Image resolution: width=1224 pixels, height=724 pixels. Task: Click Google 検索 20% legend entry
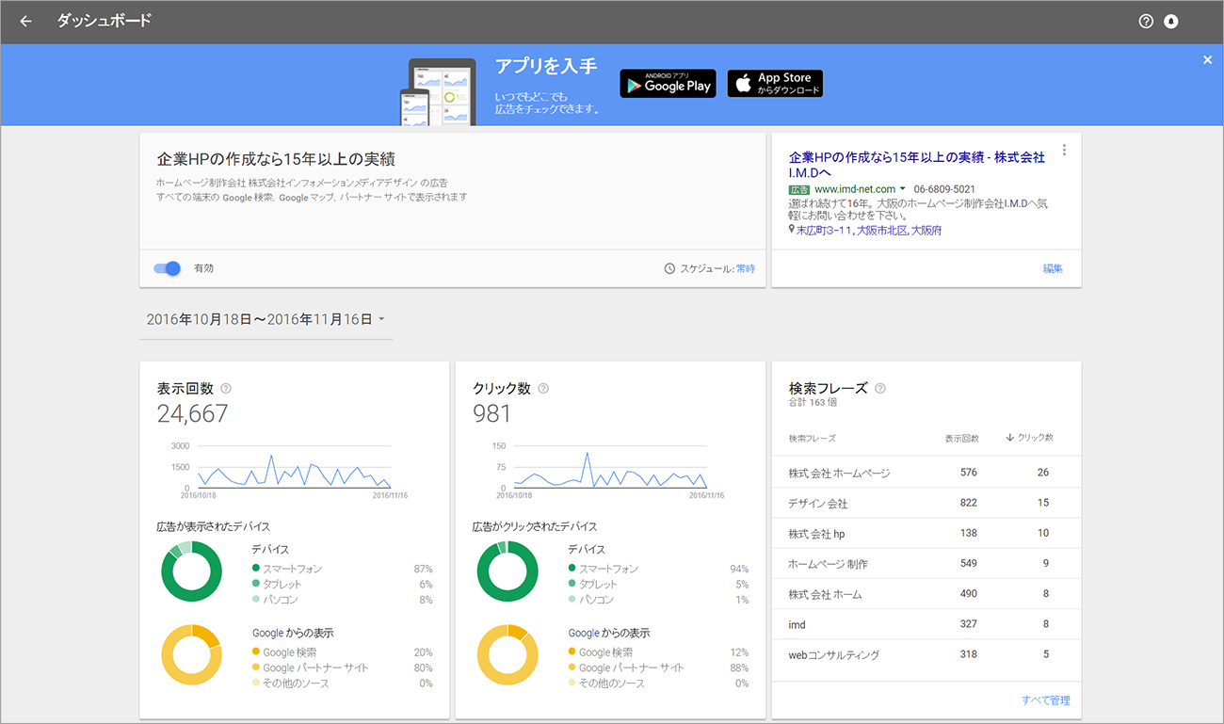[x=343, y=652]
